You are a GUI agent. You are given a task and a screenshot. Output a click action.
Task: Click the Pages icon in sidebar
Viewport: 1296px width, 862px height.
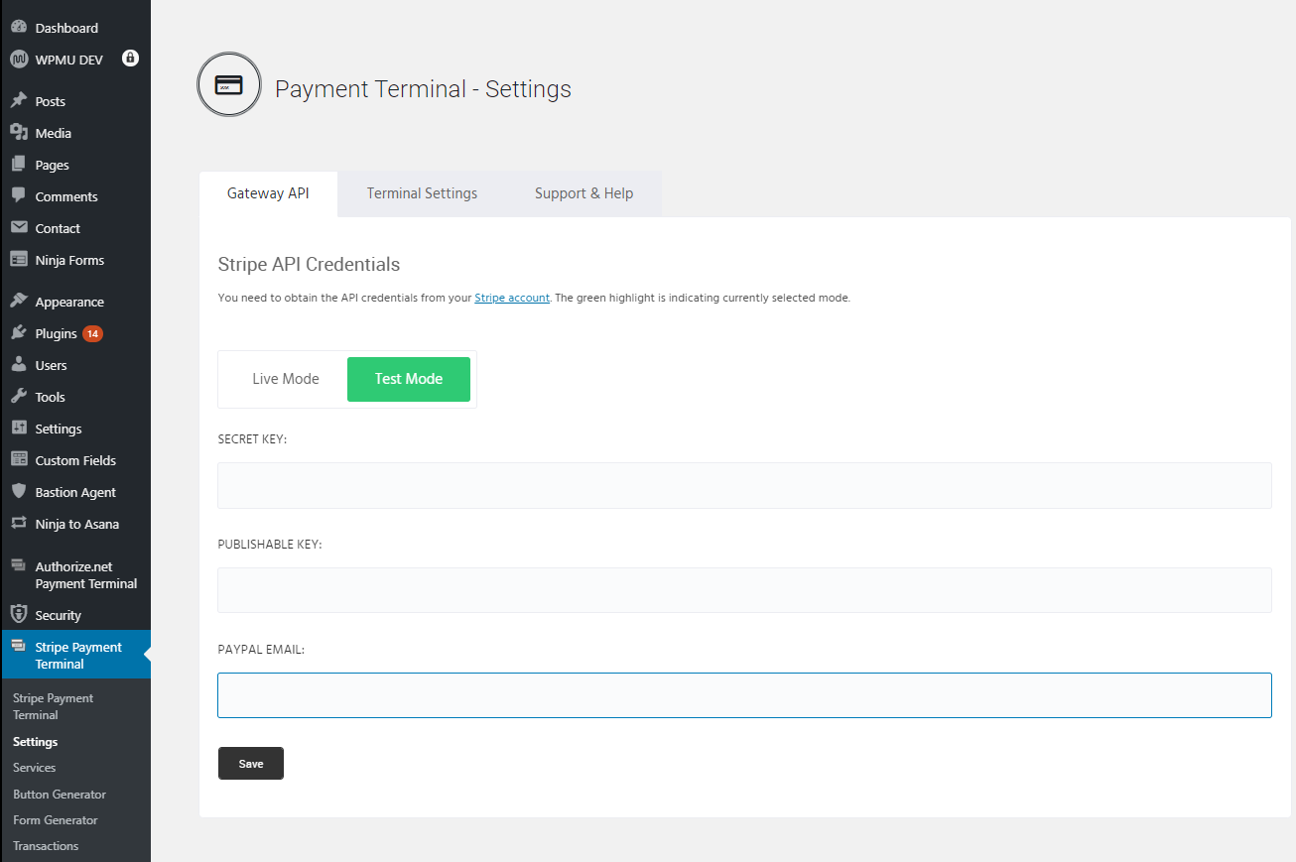coord(18,165)
